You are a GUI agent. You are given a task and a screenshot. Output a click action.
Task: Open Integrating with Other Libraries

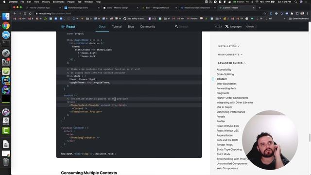[x=235, y=103]
